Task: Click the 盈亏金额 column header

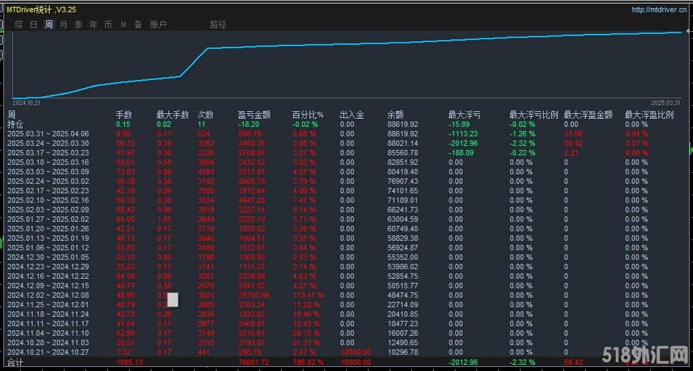Action: click(254, 115)
